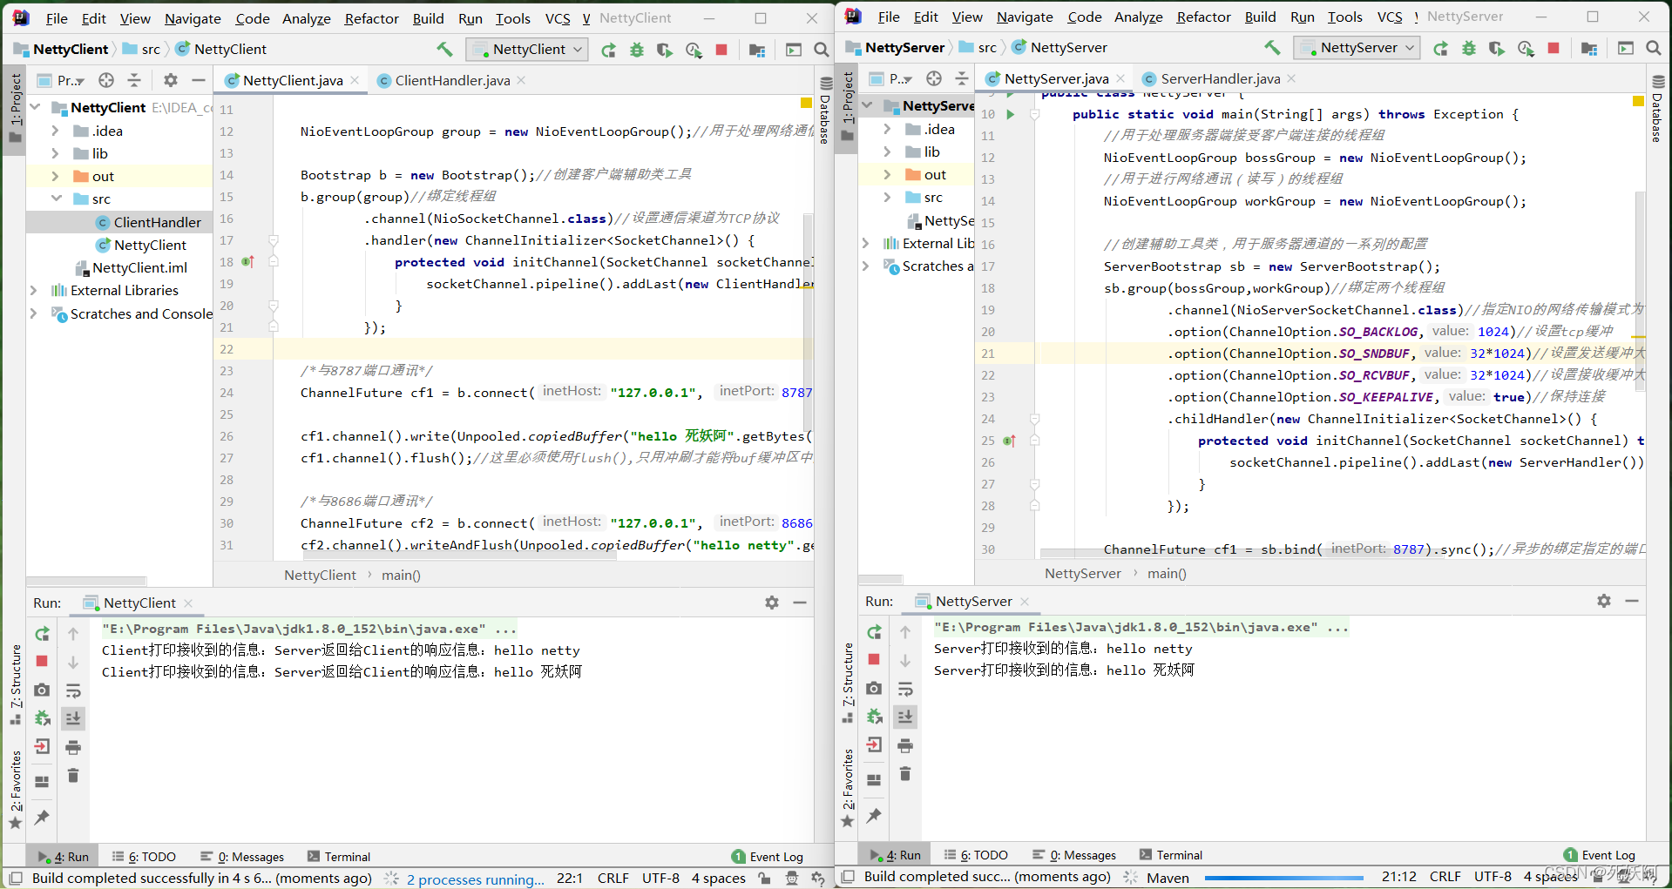Run main method from NettyServer gutter arrow
This screenshot has width=1672, height=889.
pyautogui.click(x=1011, y=114)
